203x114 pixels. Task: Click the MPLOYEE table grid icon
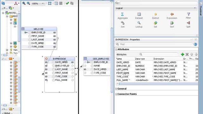coord(23,29)
